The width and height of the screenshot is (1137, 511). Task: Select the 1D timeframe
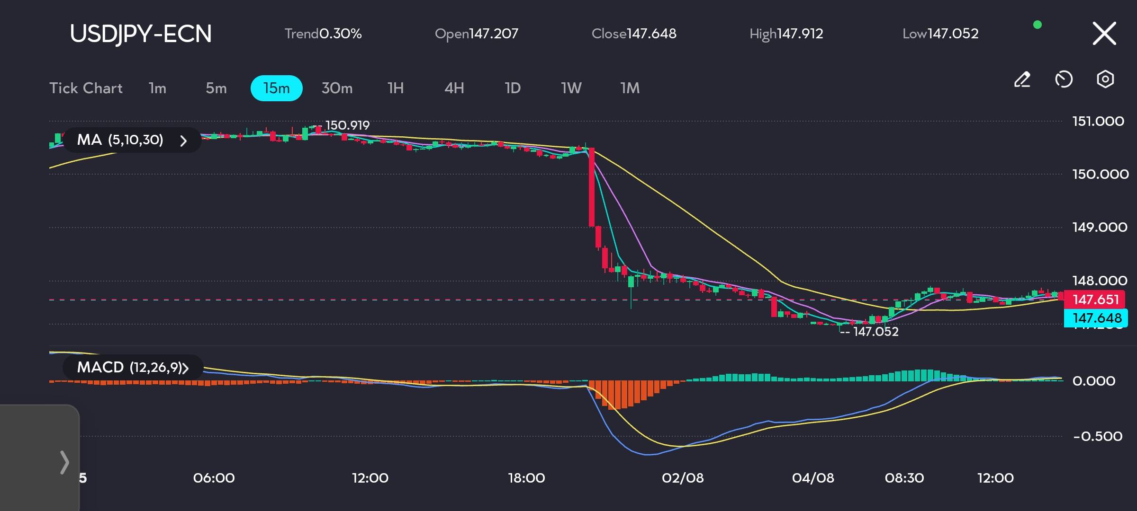[513, 88]
